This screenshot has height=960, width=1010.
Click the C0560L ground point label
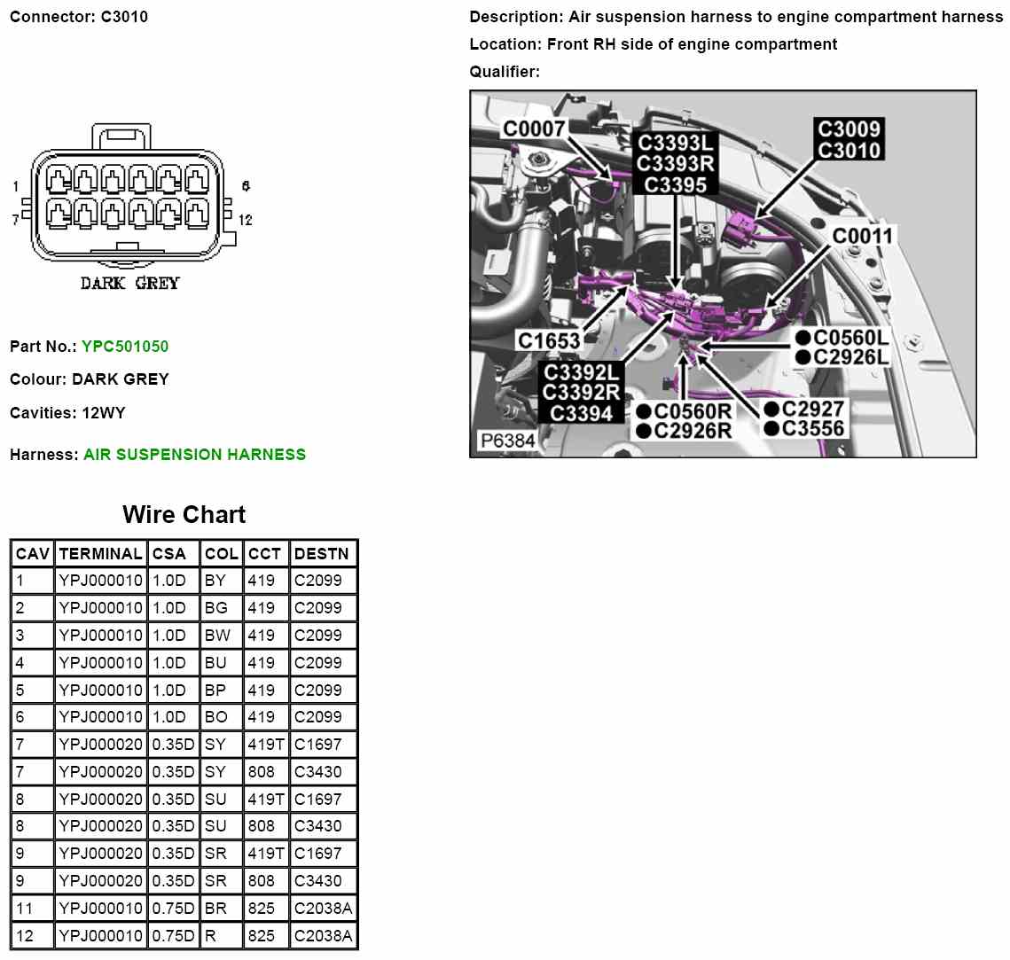pos(849,338)
